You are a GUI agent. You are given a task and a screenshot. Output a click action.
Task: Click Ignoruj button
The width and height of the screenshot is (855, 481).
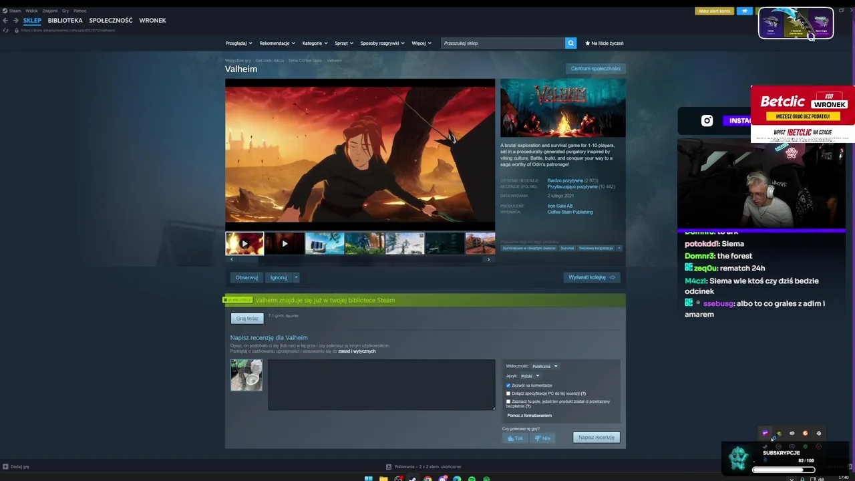279,277
